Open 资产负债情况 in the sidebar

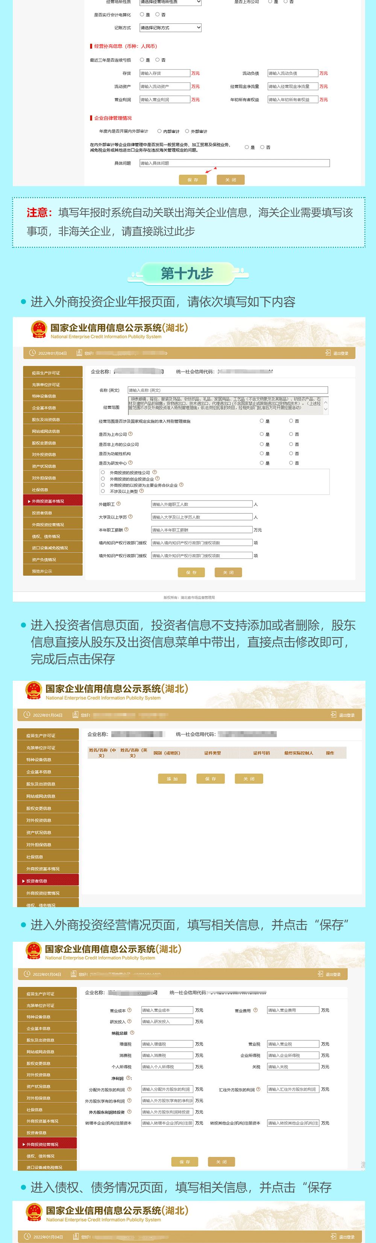[53, 560]
